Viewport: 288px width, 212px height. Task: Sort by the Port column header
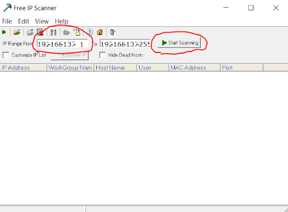[x=242, y=68]
